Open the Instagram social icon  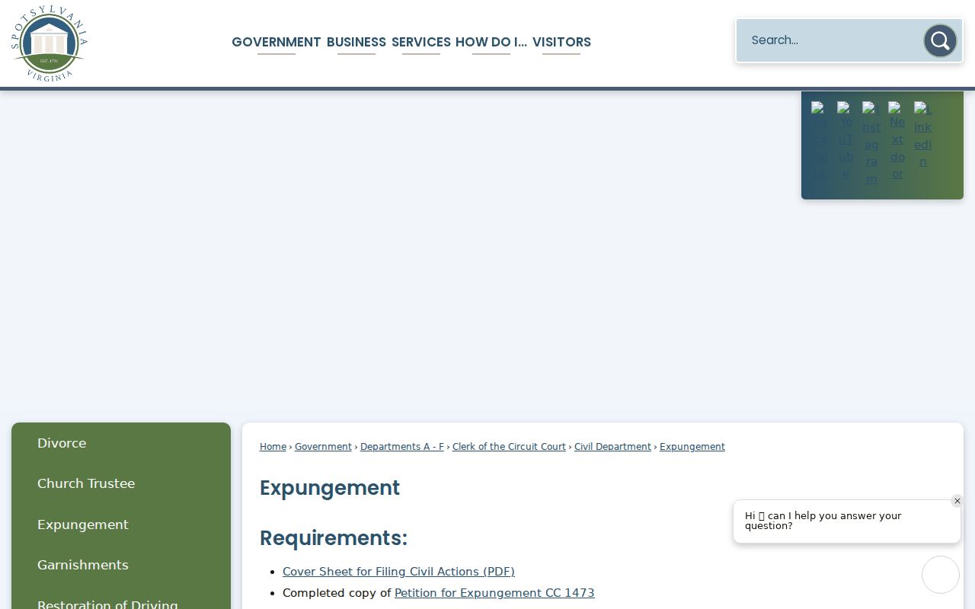pos(871,144)
